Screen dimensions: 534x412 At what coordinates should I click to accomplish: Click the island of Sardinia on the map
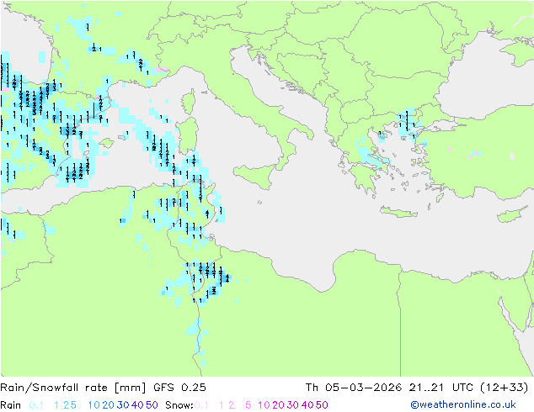[187, 136]
